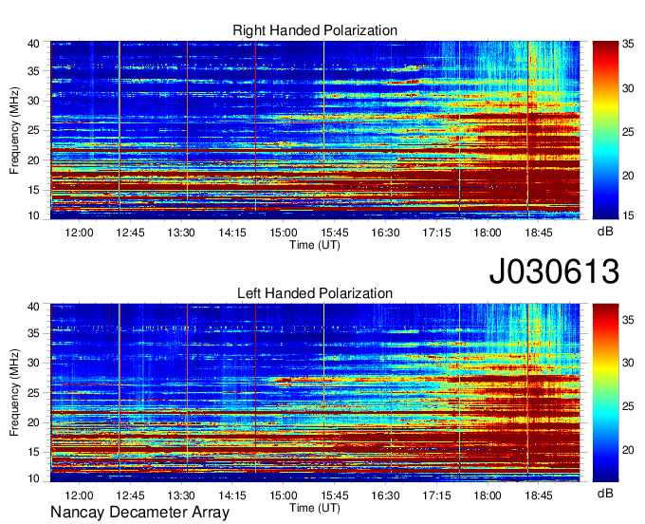Screen dimensions: 645x524
Task: Click the 12:00 time tick under the top plot
Action: tap(79, 233)
